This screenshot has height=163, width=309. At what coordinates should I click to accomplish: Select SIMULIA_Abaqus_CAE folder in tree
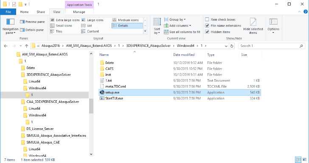coord(43,142)
